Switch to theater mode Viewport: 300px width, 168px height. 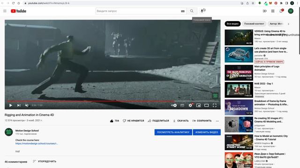[x=206, y=105]
